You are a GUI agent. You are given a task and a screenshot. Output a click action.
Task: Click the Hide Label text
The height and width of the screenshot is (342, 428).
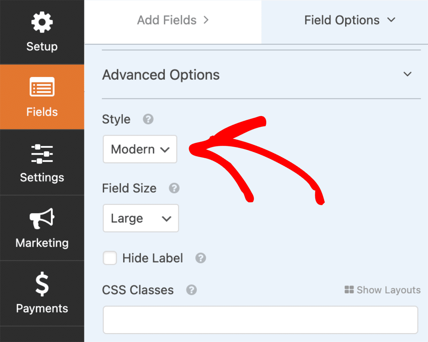(x=153, y=258)
